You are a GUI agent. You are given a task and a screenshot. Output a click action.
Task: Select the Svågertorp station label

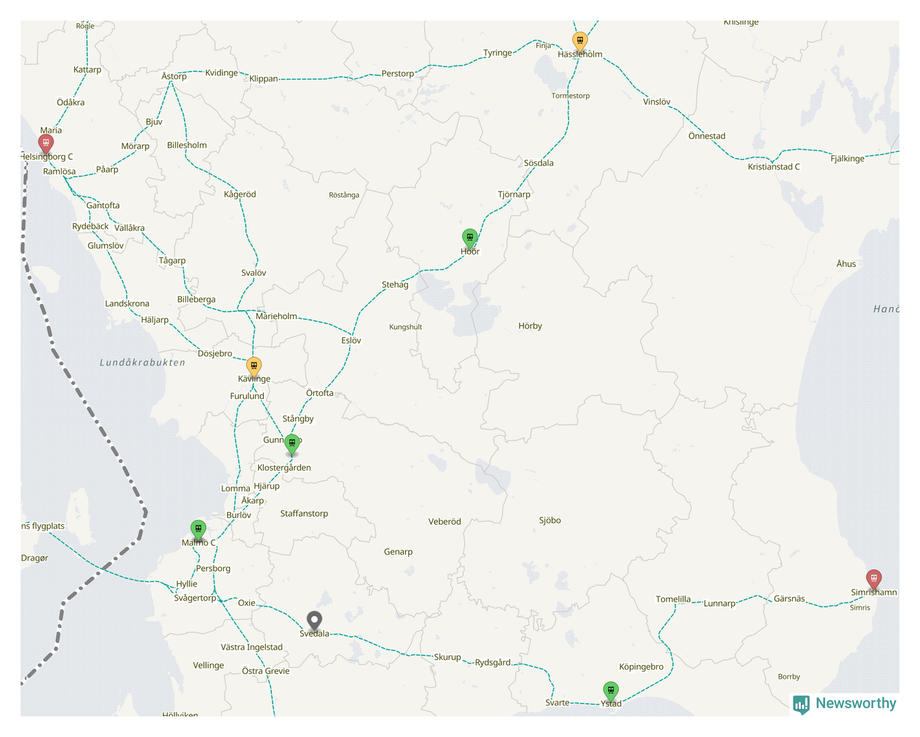tap(195, 598)
